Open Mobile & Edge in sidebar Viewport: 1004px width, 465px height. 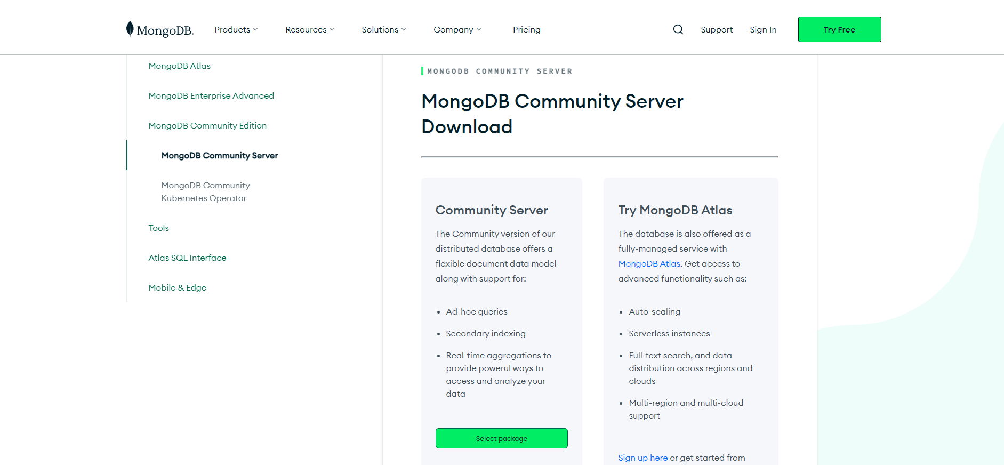click(x=178, y=288)
